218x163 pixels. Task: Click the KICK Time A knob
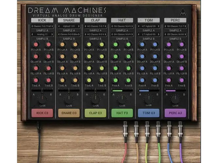36,80
